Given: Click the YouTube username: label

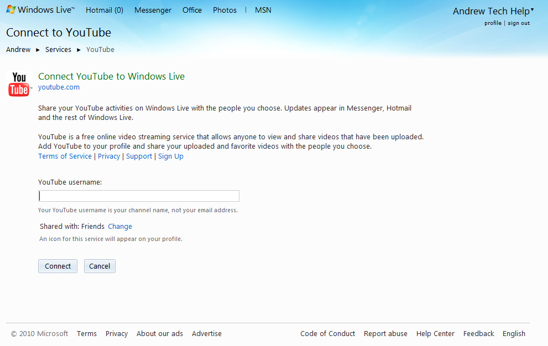Looking at the screenshot, I should 70,182.
